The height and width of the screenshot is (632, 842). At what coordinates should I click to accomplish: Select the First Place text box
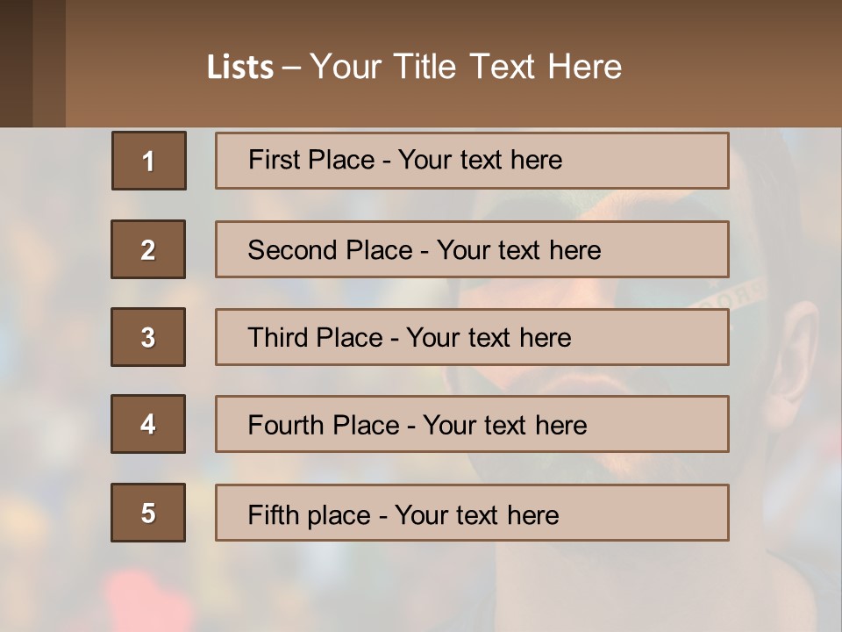(472, 161)
